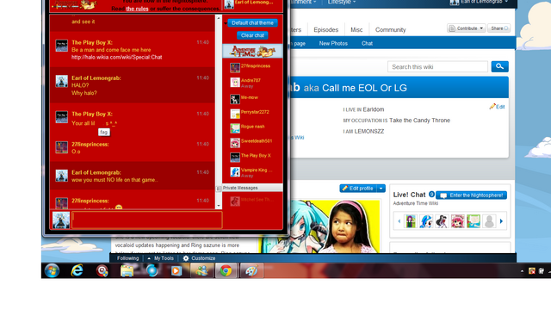
Task: Click Me-mow avatar in user list
Action: click(235, 99)
